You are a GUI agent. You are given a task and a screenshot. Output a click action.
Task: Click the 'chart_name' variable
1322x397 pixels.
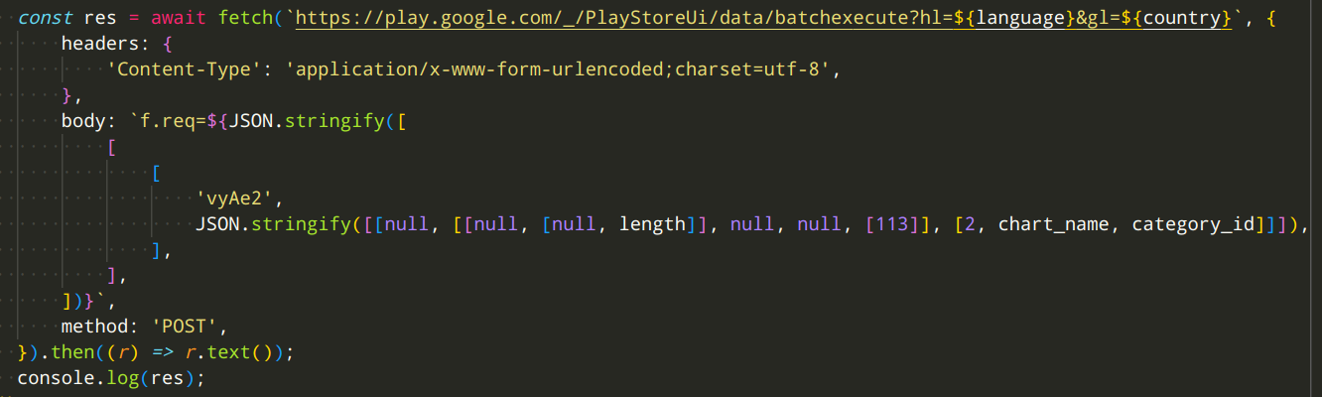(1053, 224)
